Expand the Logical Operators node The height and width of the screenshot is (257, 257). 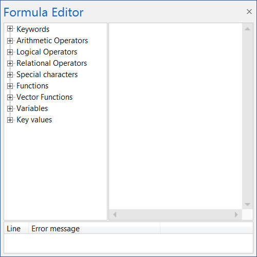pos(10,52)
